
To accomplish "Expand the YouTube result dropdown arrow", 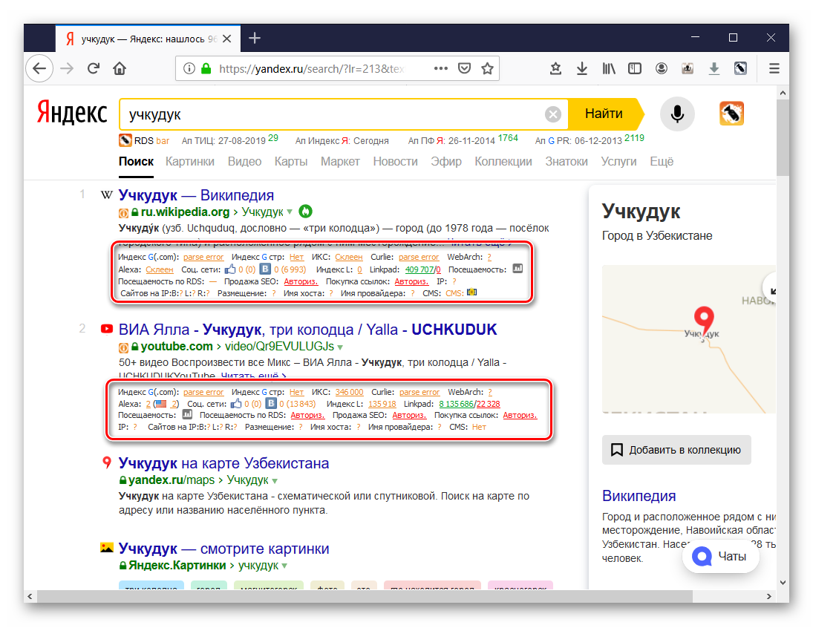I will coord(340,347).
